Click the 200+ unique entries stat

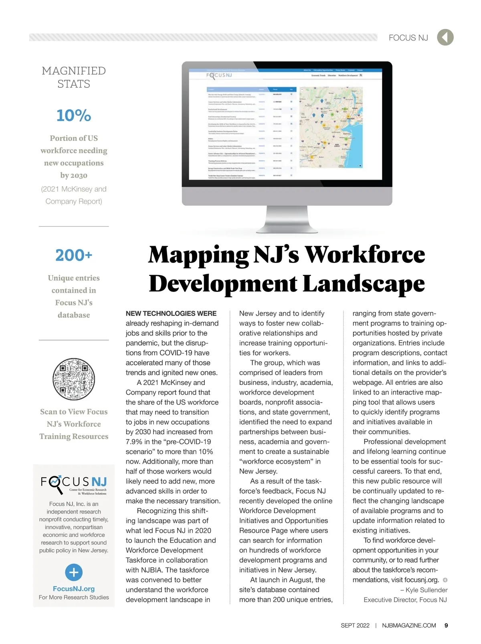pos(74,255)
